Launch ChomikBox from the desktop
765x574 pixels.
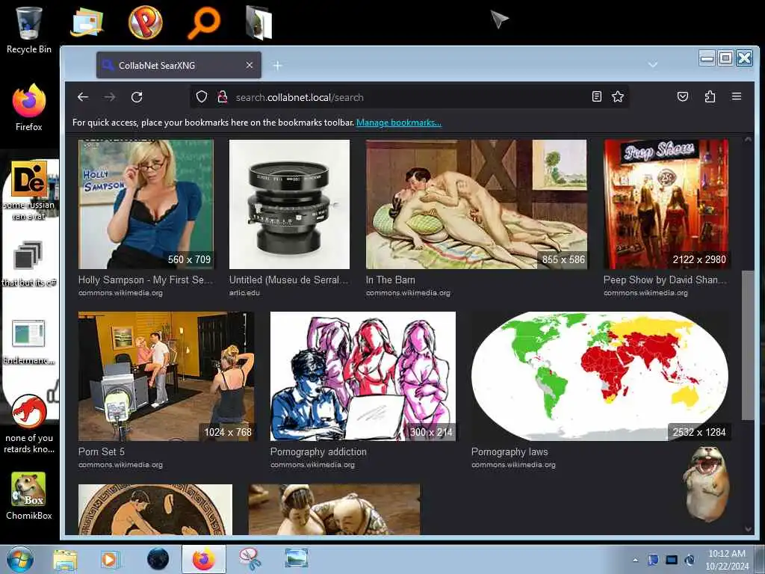[28, 496]
